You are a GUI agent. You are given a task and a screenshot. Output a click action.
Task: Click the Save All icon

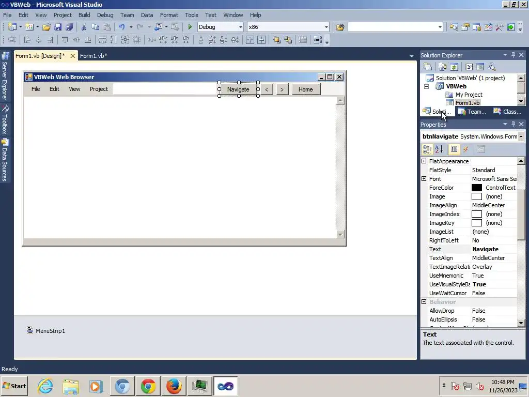tap(69, 27)
